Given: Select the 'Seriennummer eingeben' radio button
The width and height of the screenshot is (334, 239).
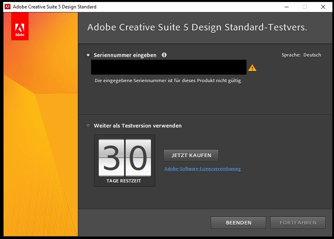Looking at the screenshot, I should click(x=88, y=55).
